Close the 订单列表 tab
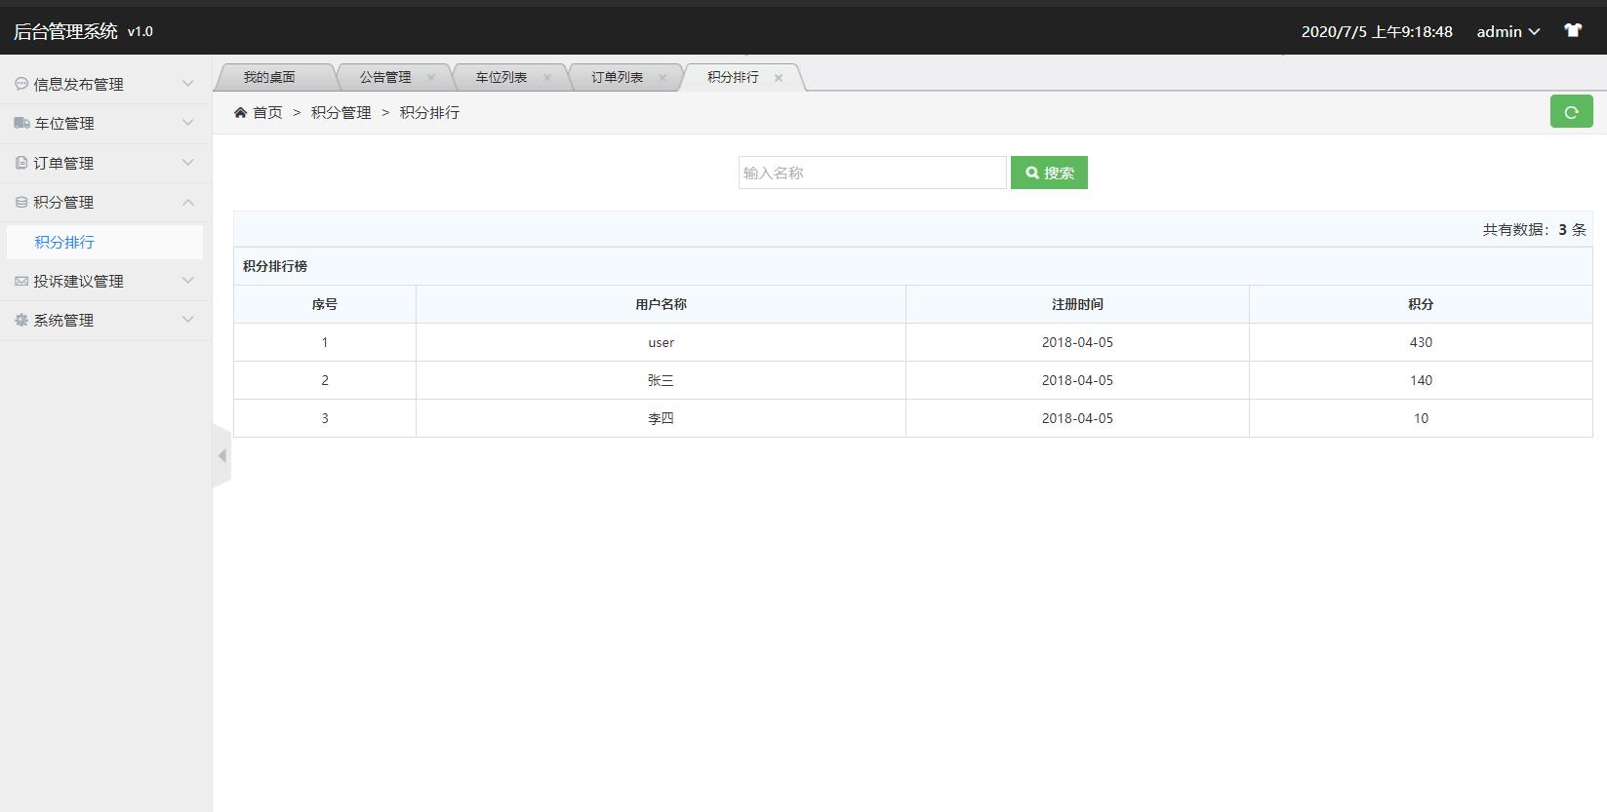The image size is (1607, 812). (x=663, y=78)
